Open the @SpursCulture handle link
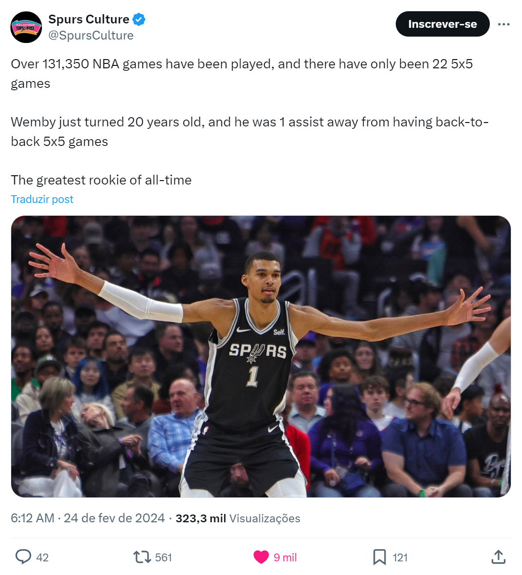 91,35
